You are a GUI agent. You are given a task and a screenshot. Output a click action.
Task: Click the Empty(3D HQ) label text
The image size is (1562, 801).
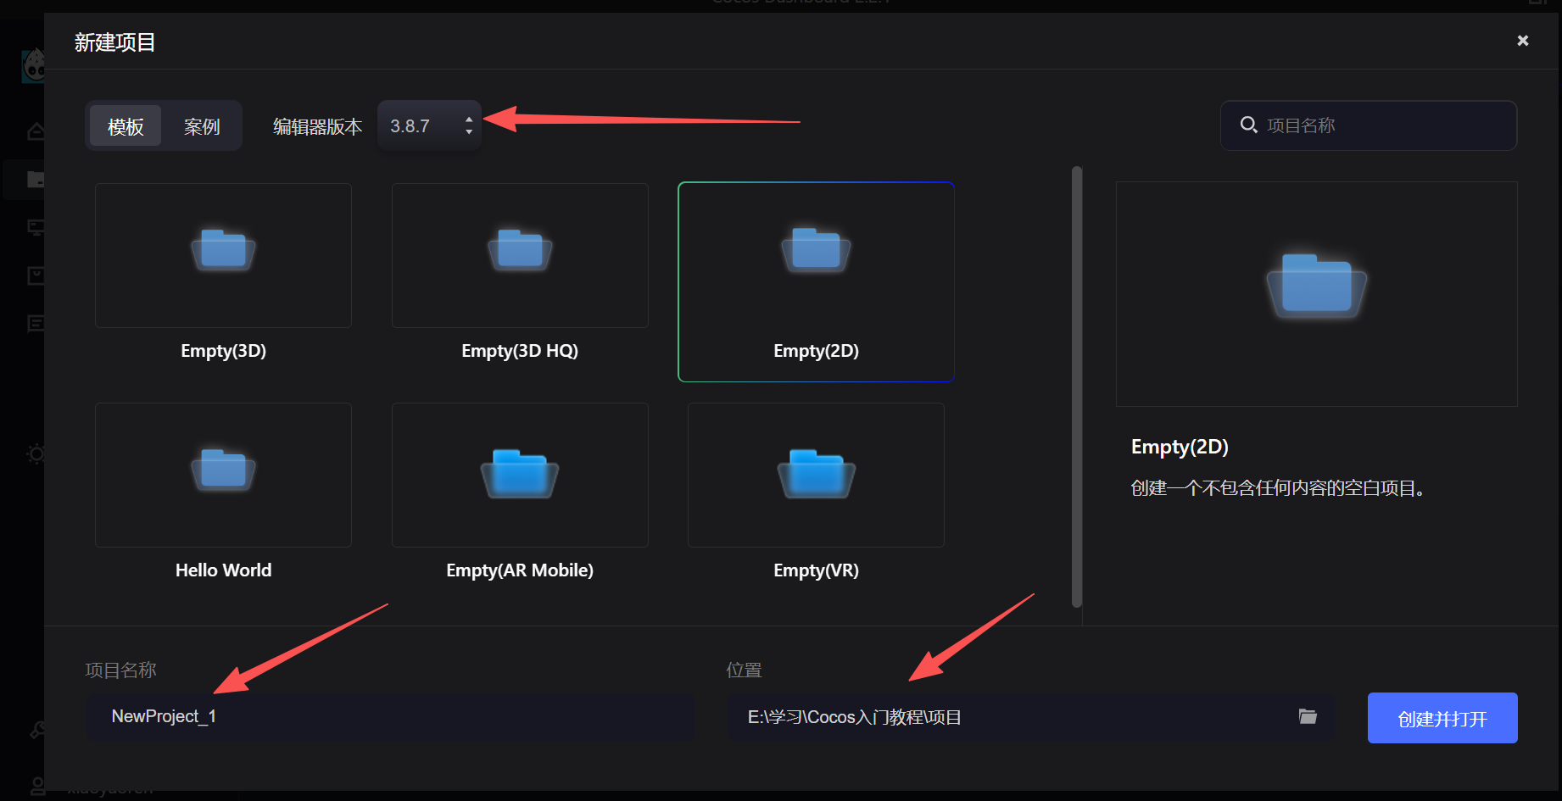pyautogui.click(x=520, y=351)
